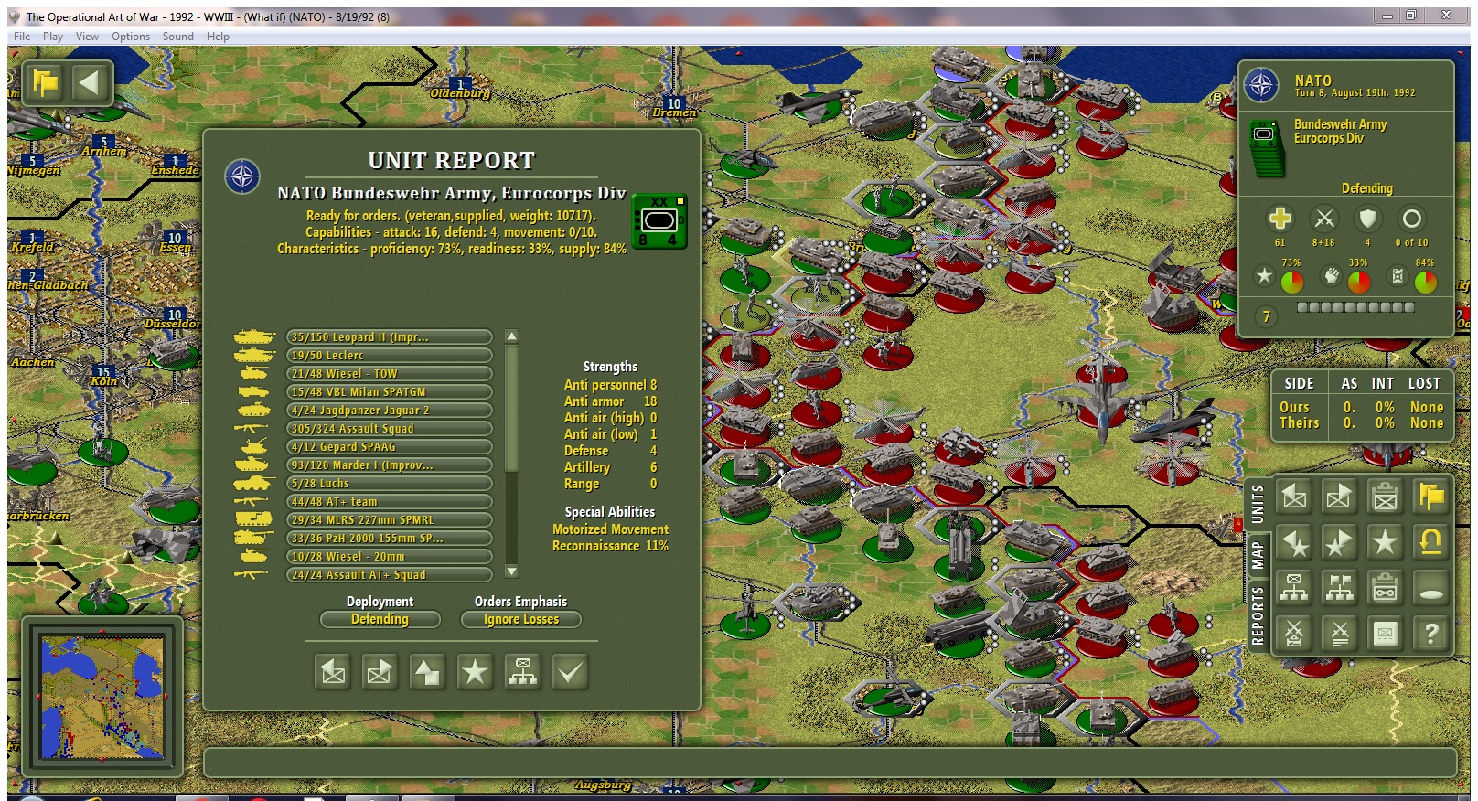Viewport: 1478px width, 801px height.
Task: Confirm Unit Report with the checkmark button
Action: (x=570, y=673)
